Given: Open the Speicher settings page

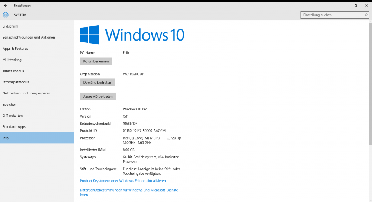Looking at the screenshot, I should click(9, 105).
